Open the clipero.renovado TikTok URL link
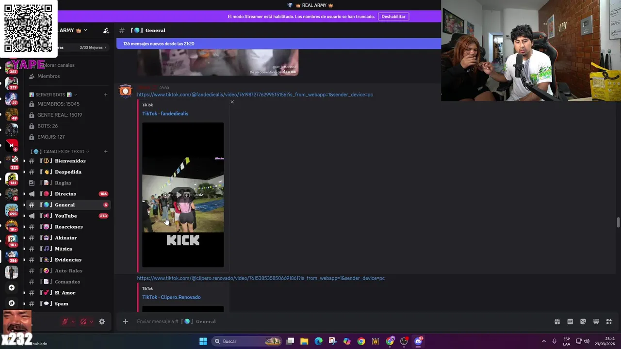 tap(261, 278)
